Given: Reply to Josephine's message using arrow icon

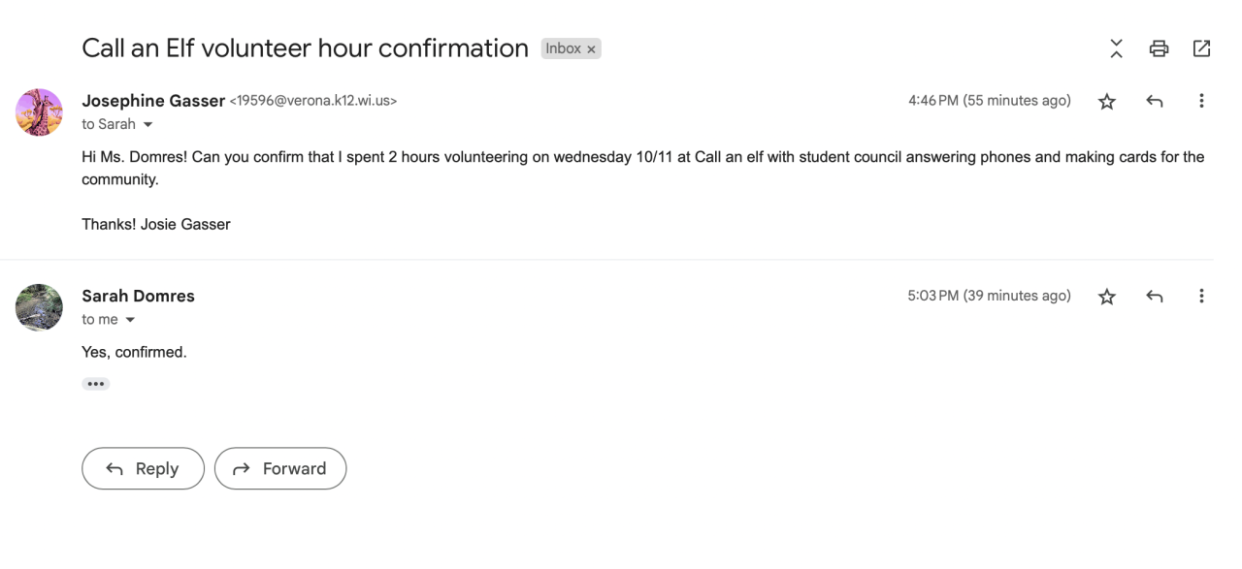Looking at the screenshot, I should point(1155,101).
